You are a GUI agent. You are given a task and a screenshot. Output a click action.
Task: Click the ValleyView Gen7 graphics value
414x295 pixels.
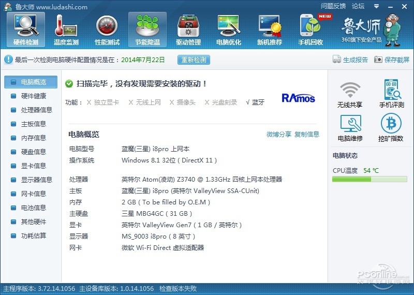coord(182,225)
